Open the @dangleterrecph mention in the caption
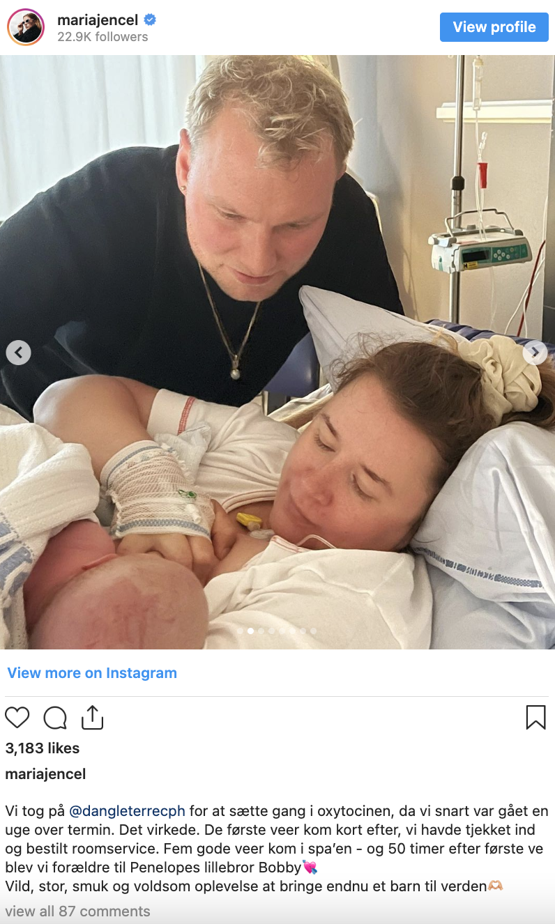 point(127,811)
